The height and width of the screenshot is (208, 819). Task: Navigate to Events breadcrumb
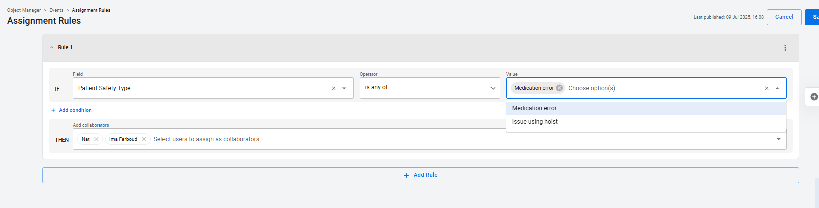tap(56, 10)
